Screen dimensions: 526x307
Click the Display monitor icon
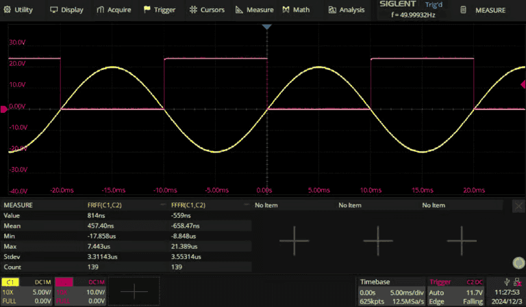[x=53, y=10]
